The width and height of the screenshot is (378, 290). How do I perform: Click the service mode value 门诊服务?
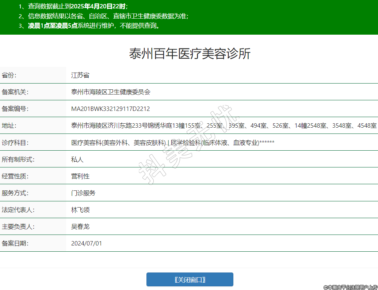[x=83, y=193]
